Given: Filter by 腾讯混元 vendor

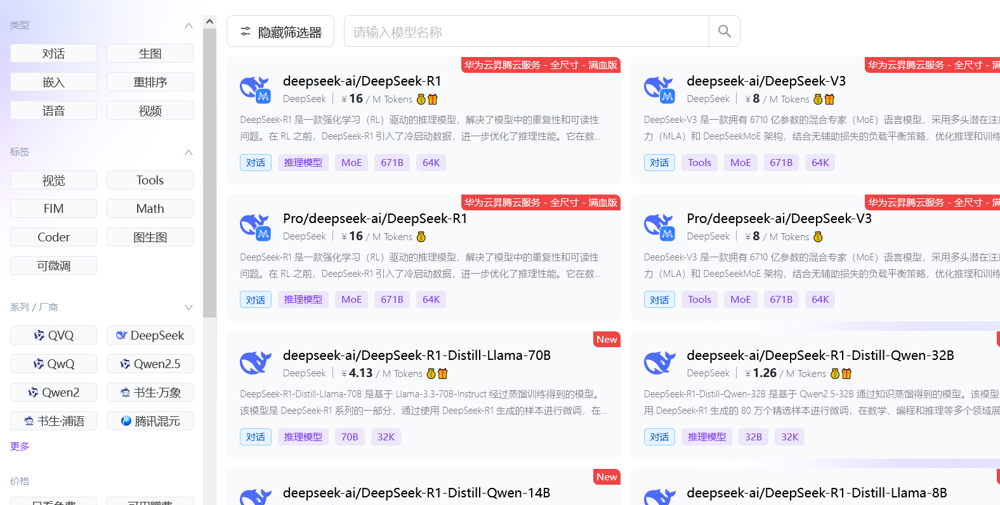Looking at the screenshot, I should pyautogui.click(x=150, y=421).
